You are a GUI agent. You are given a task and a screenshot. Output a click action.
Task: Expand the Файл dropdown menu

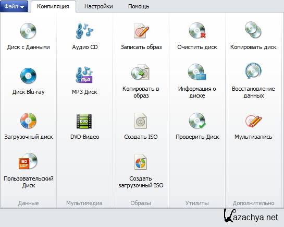click(14, 7)
